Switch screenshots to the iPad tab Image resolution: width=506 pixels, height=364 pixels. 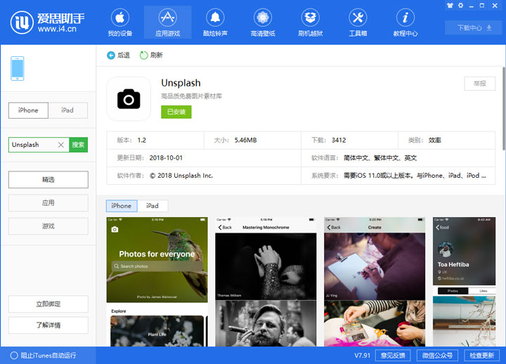[153, 206]
